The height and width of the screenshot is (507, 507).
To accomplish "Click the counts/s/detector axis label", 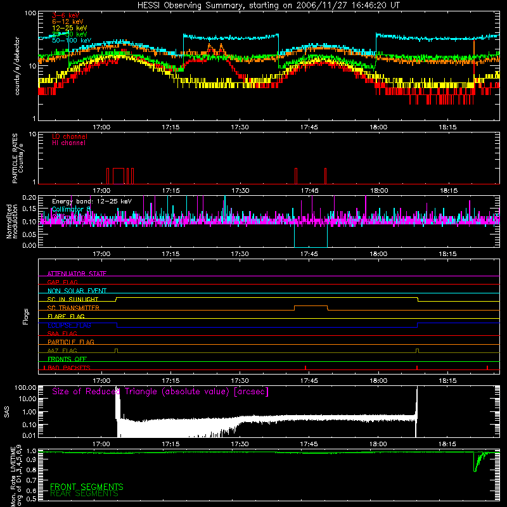I will tap(17, 66).
